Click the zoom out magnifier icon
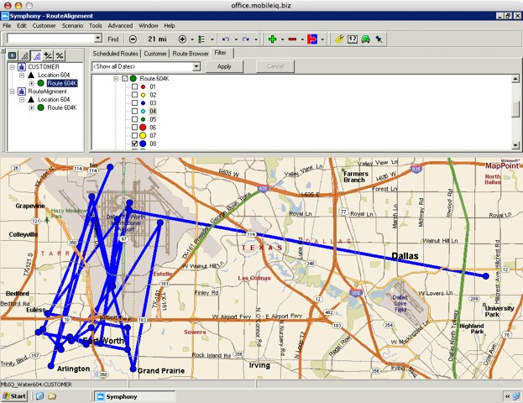523x403 pixels. click(x=133, y=39)
